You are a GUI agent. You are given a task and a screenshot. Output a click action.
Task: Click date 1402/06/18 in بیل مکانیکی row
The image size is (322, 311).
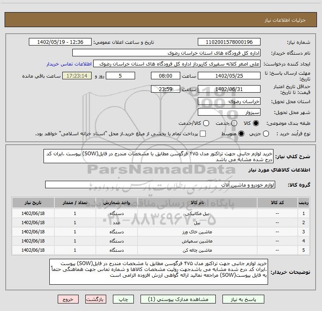click(x=33, y=213)
